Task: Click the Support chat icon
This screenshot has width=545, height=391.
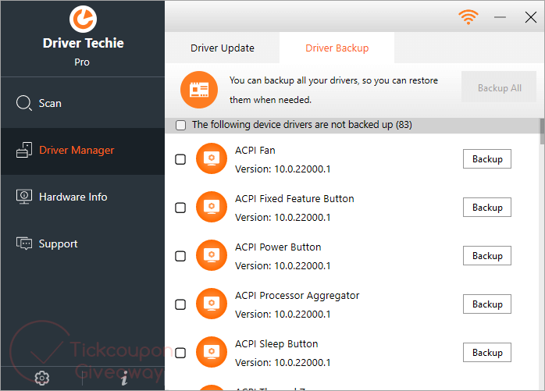Action: point(24,243)
